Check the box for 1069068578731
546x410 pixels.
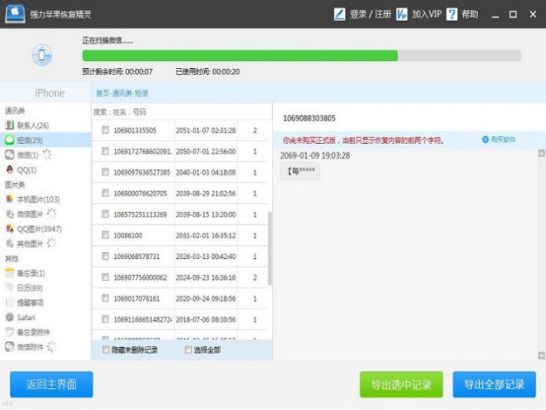[105, 256]
